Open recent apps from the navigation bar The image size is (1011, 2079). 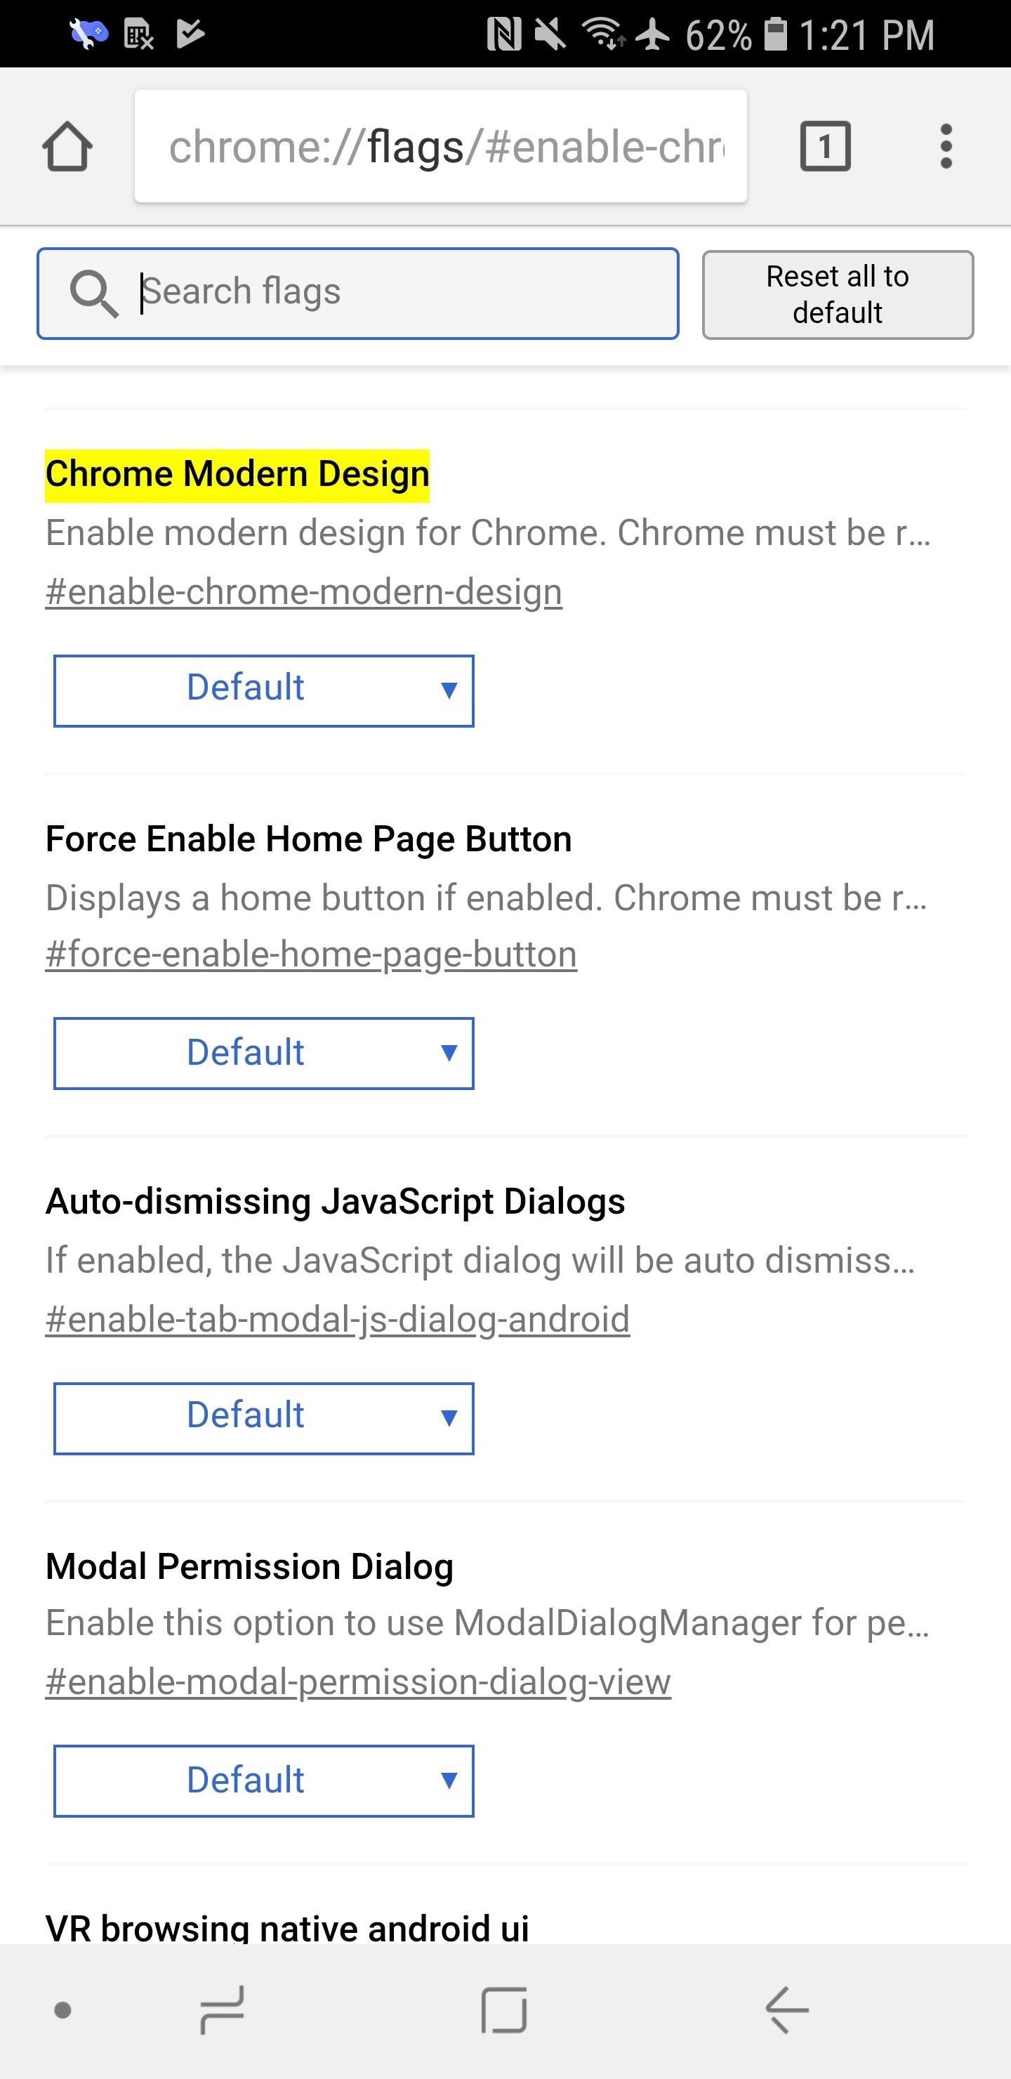point(222,2009)
